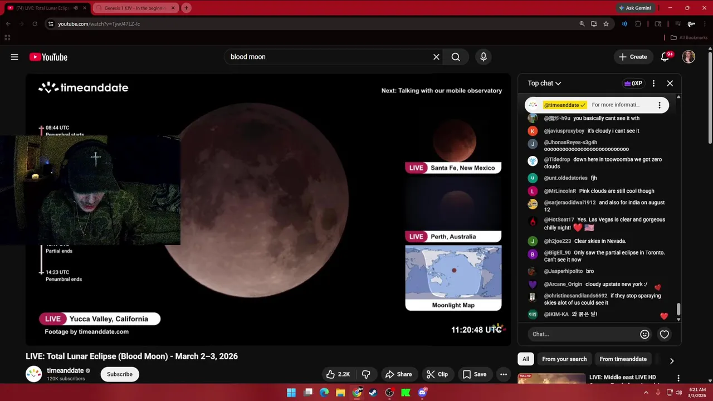This screenshot has height=401, width=713.
Task: Show next recommendation filter chips
Action: coord(672,360)
